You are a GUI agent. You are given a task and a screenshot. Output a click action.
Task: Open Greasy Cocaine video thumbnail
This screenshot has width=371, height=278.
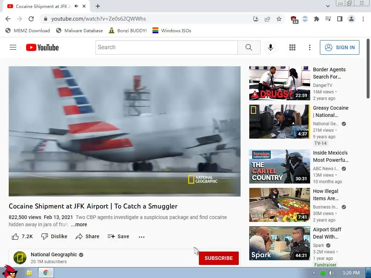coord(279,122)
